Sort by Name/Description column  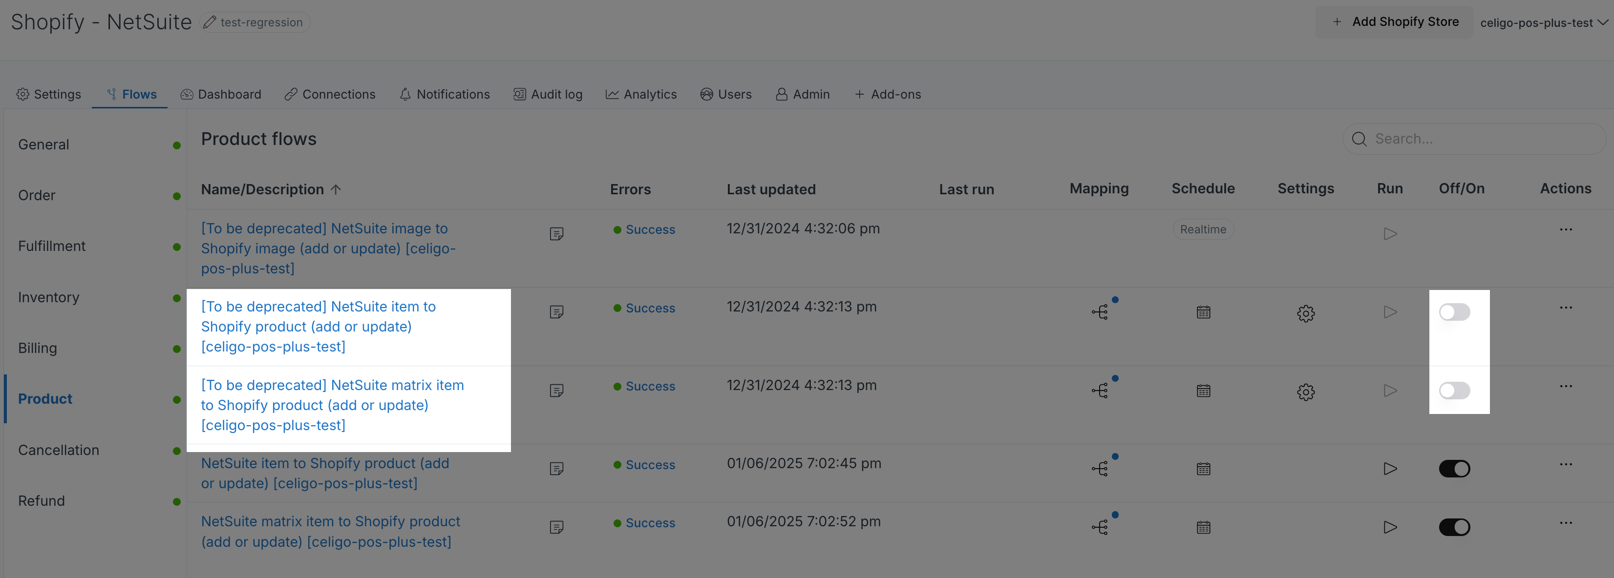[x=271, y=189]
